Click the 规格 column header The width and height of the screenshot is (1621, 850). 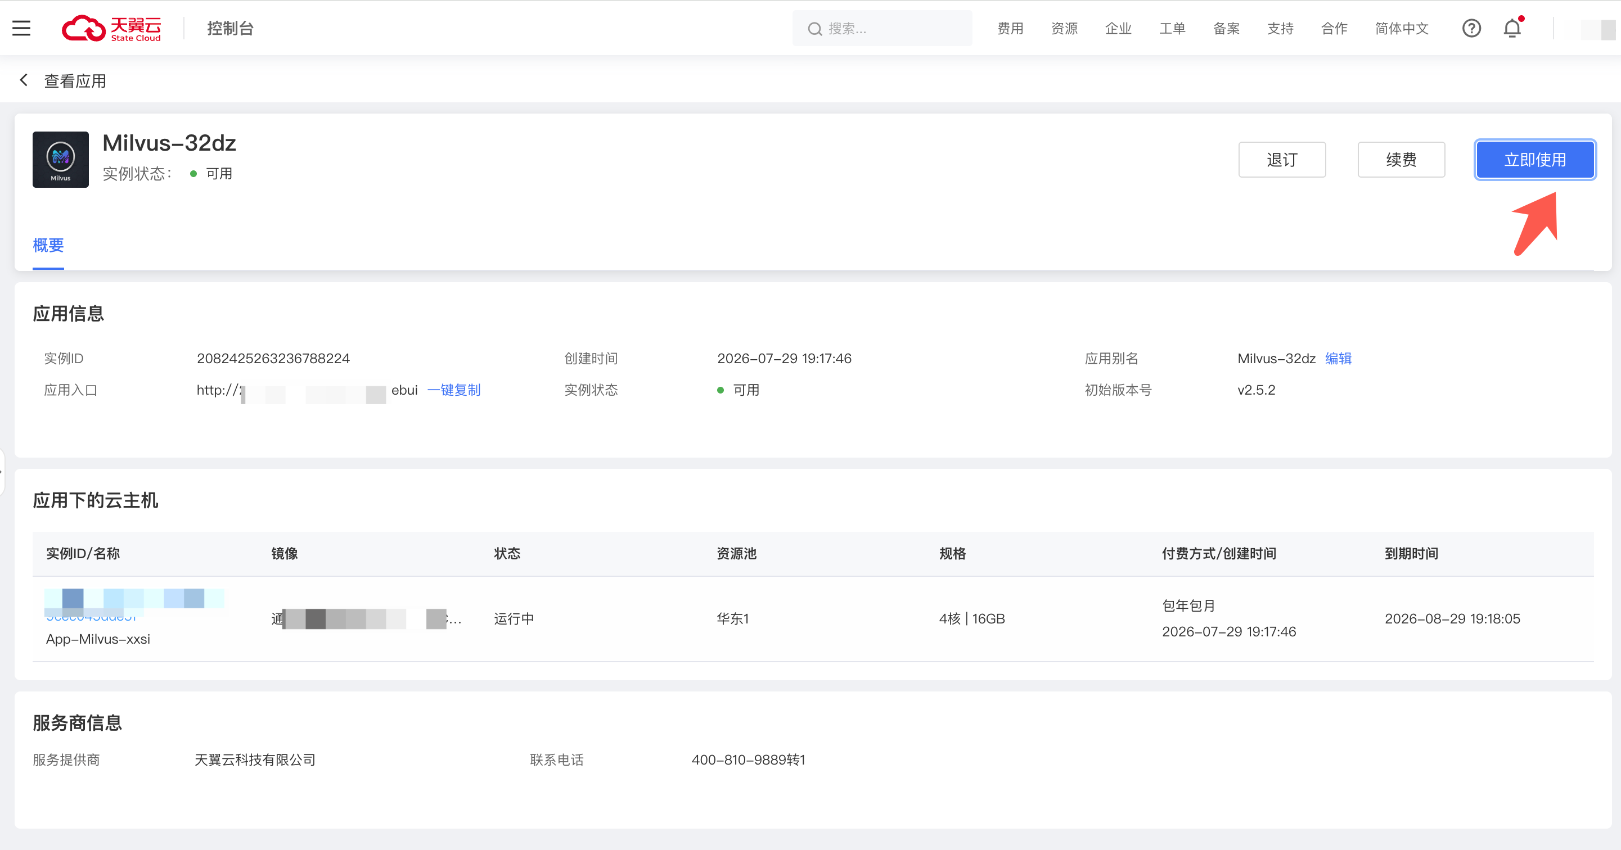pyautogui.click(x=953, y=554)
